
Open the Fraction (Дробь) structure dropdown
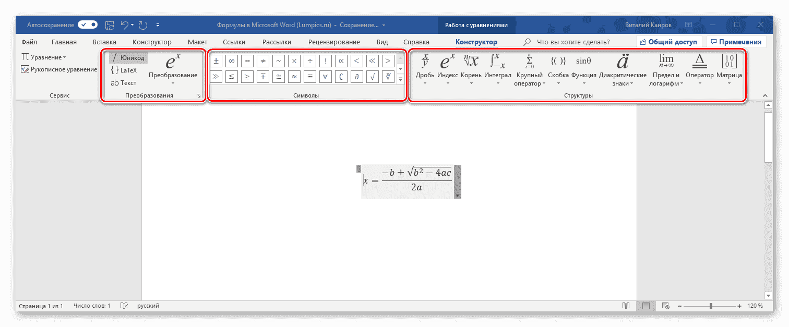coord(425,69)
